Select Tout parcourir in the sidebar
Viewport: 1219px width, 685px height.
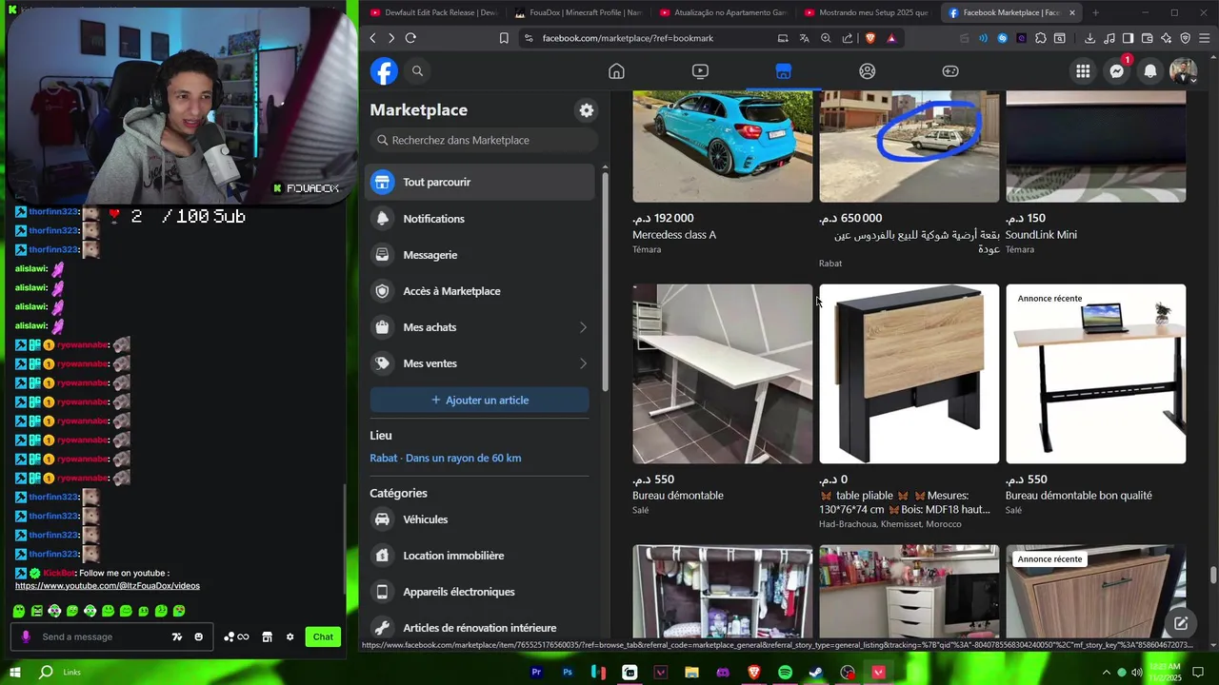click(x=480, y=182)
